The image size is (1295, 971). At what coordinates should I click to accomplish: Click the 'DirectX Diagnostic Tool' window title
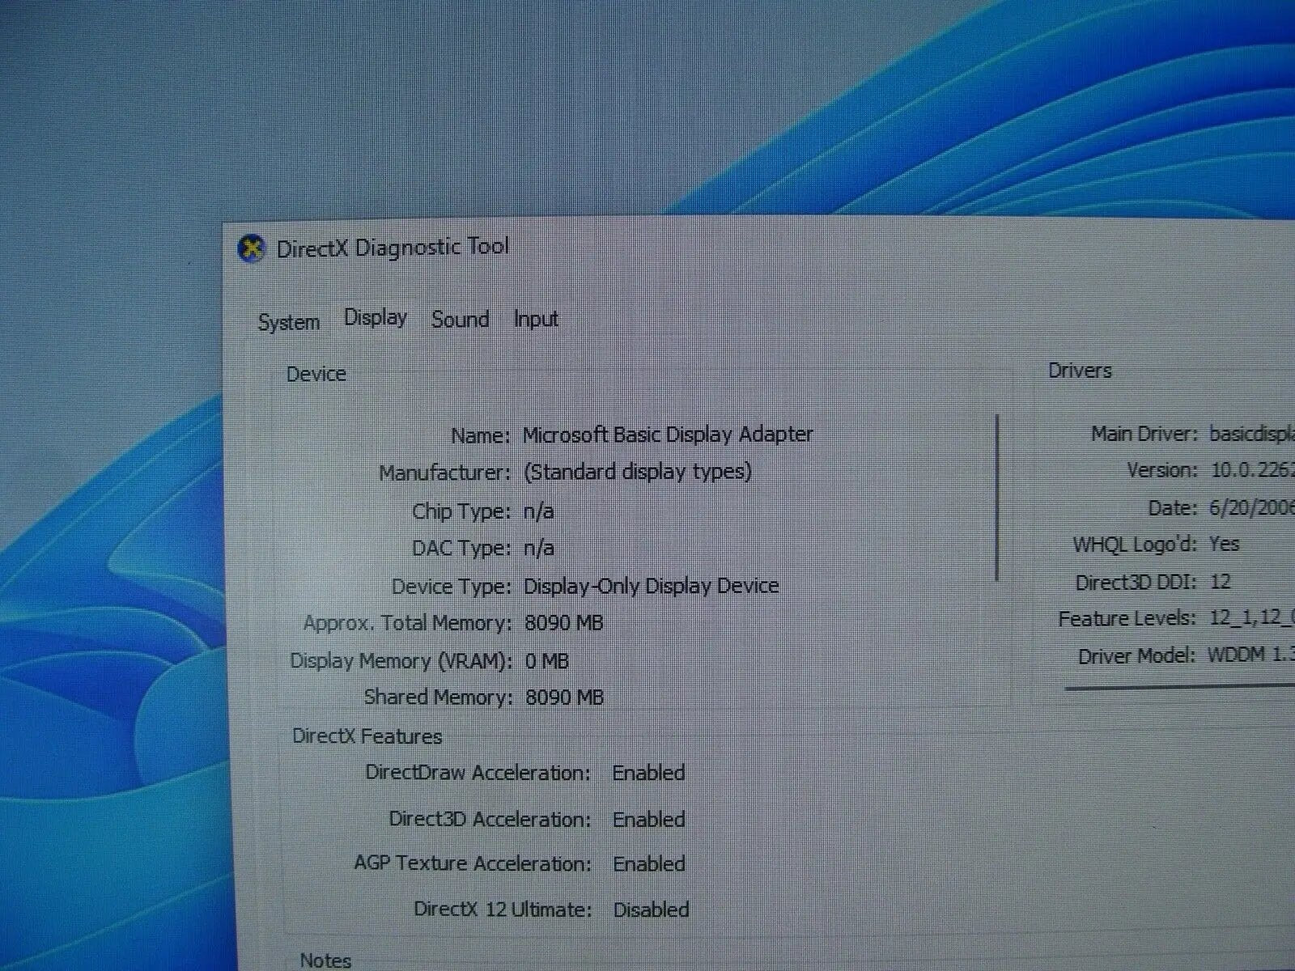click(x=393, y=247)
